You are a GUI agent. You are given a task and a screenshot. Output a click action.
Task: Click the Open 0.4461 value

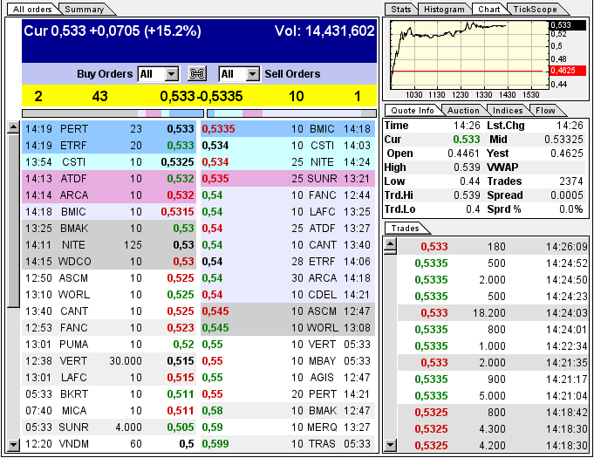coord(464,154)
